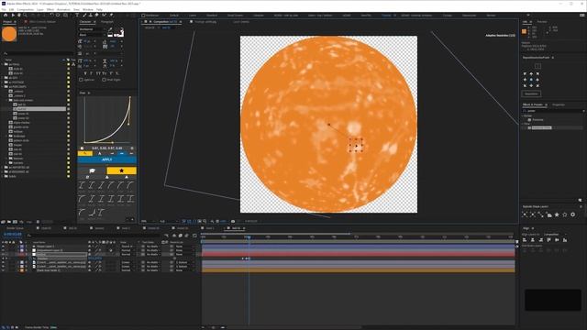587x330 pixels.
Task: Collapse the first folder in Project panel
Action: point(3,64)
